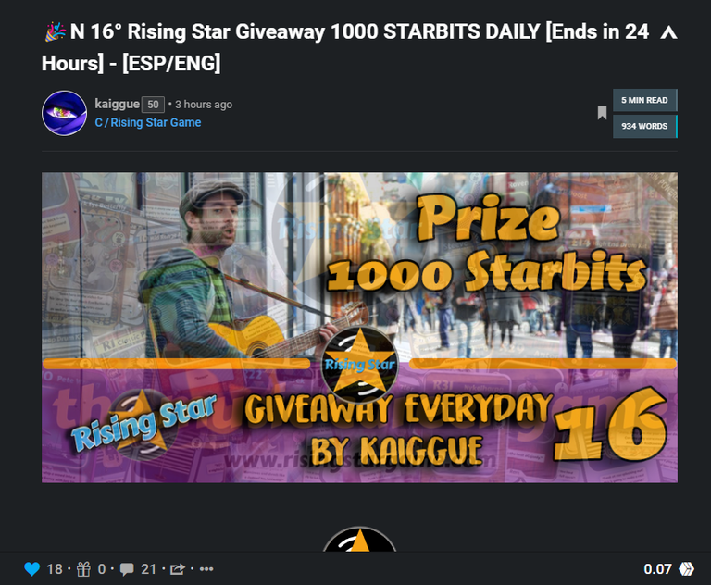Viewport: 711px width, 585px height.
Task: Open the giveaway banner image
Action: (x=359, y=328)
